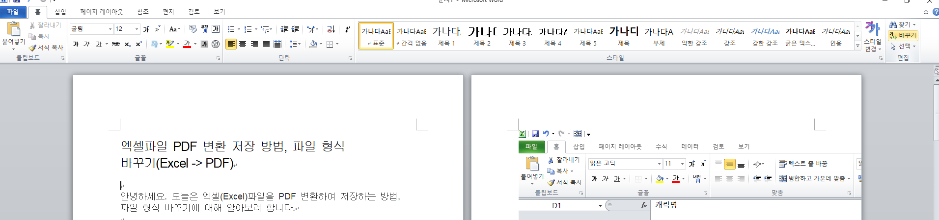The height and width of the screenshot is (220, 939).
Task: Switch to Word 참조 tab
Action: (x=142, y=12)
